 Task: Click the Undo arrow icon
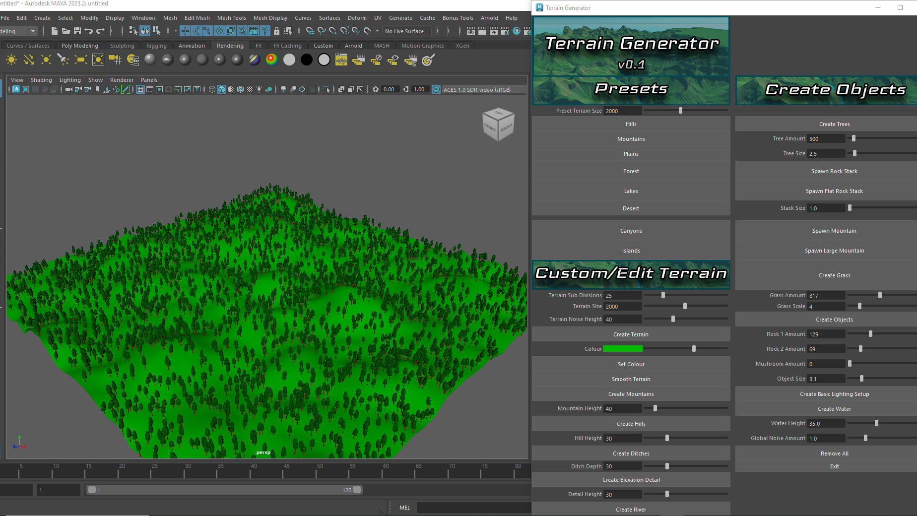click(89, 31)
